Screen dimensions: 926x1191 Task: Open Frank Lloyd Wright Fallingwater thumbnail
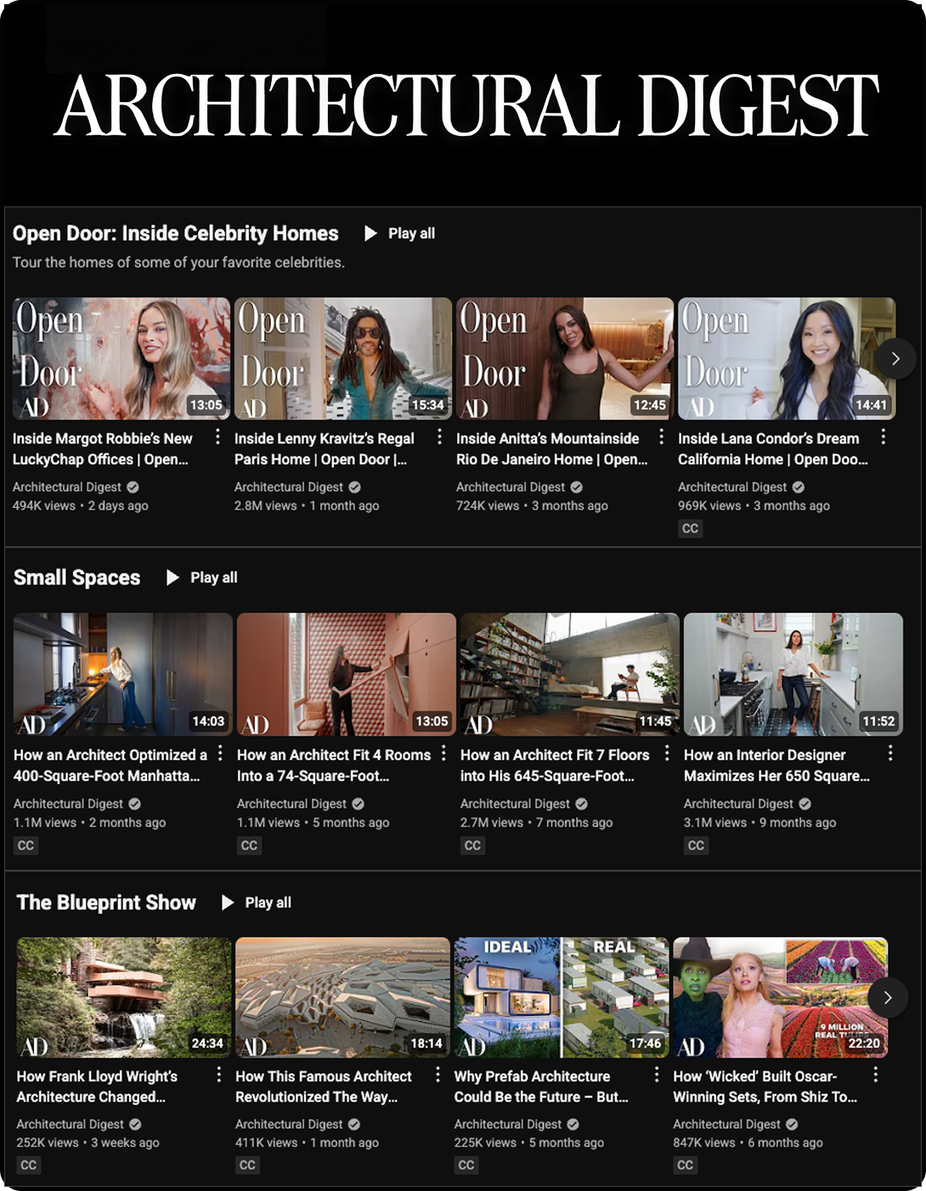pyautogui.click(x=124, y=997)
